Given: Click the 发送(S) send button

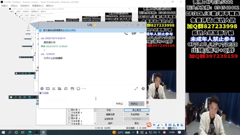Looking at the screenshot, I should tap(134, 104).
